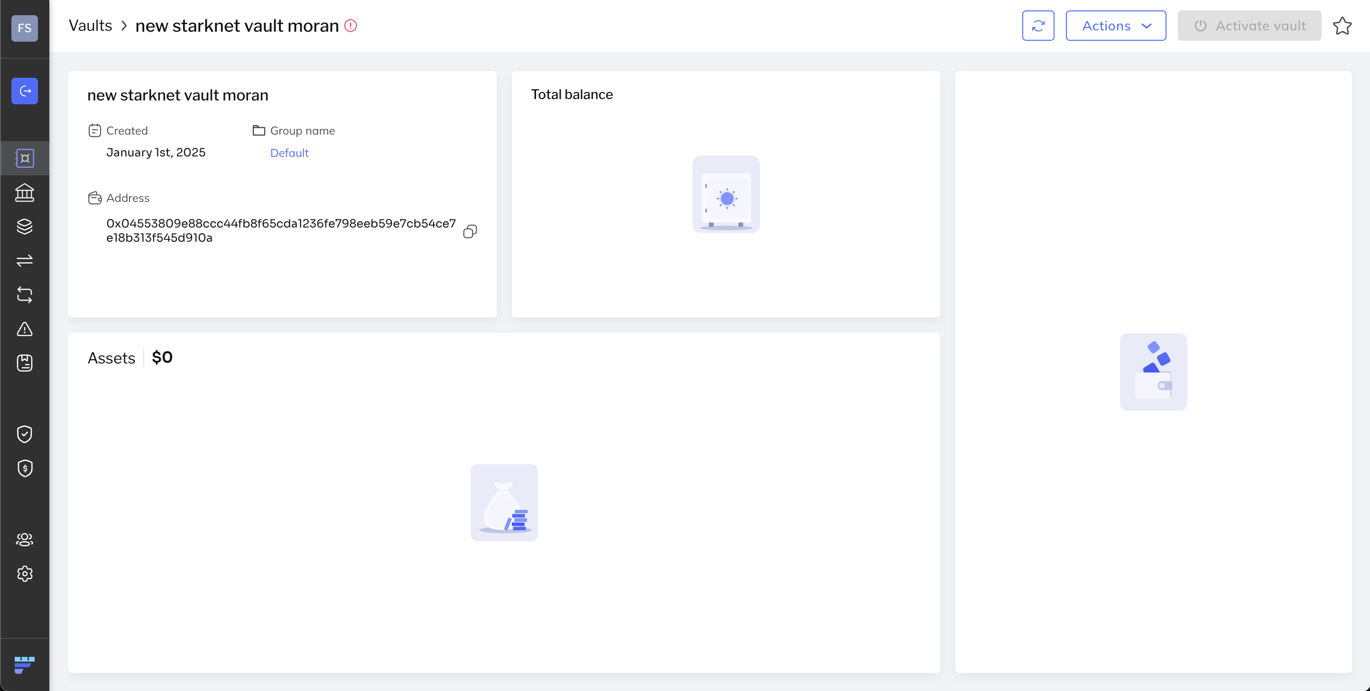This screenshot has width=1370, height=691.
Task: Open the dollar shield sidebar icon
Action: (x=25, y=468)
